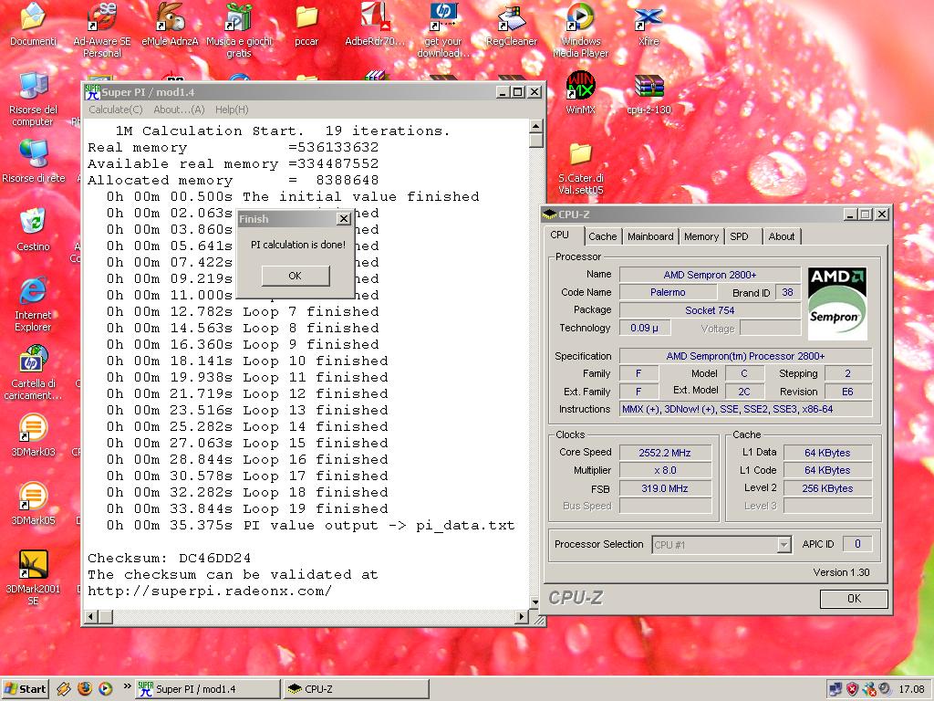Close the Finish dialog with the X
This screenshot has width=934, height=701.
click(x=343, y=219)
